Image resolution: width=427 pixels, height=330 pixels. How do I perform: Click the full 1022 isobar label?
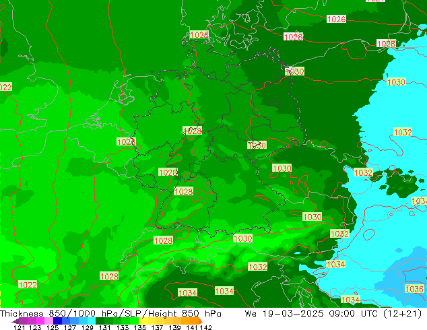28,285
